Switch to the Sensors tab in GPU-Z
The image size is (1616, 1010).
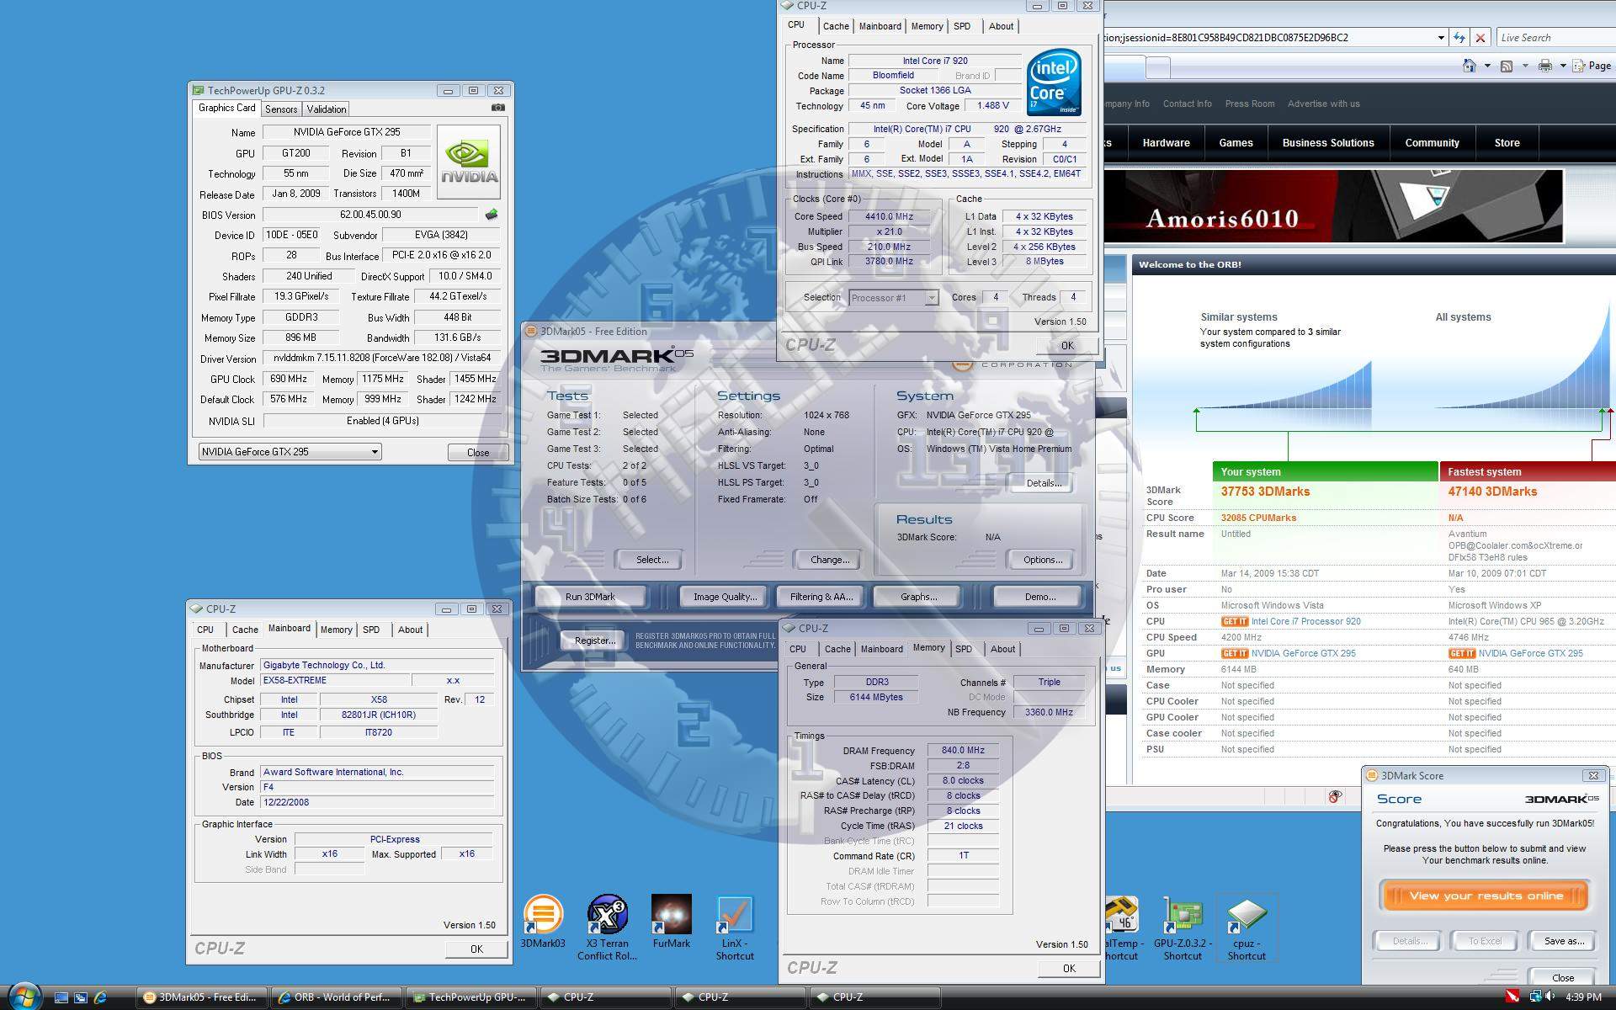(x=281, y=109)
